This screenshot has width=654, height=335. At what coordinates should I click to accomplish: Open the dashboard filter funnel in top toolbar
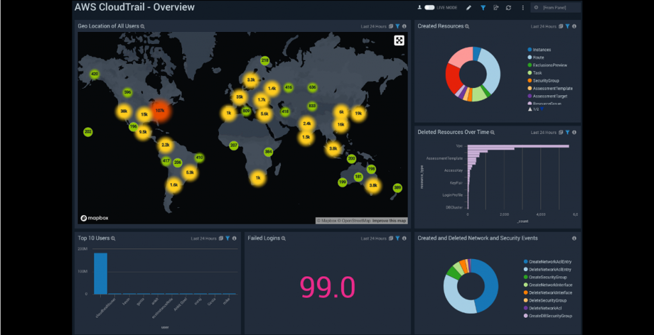coord(483,8)
